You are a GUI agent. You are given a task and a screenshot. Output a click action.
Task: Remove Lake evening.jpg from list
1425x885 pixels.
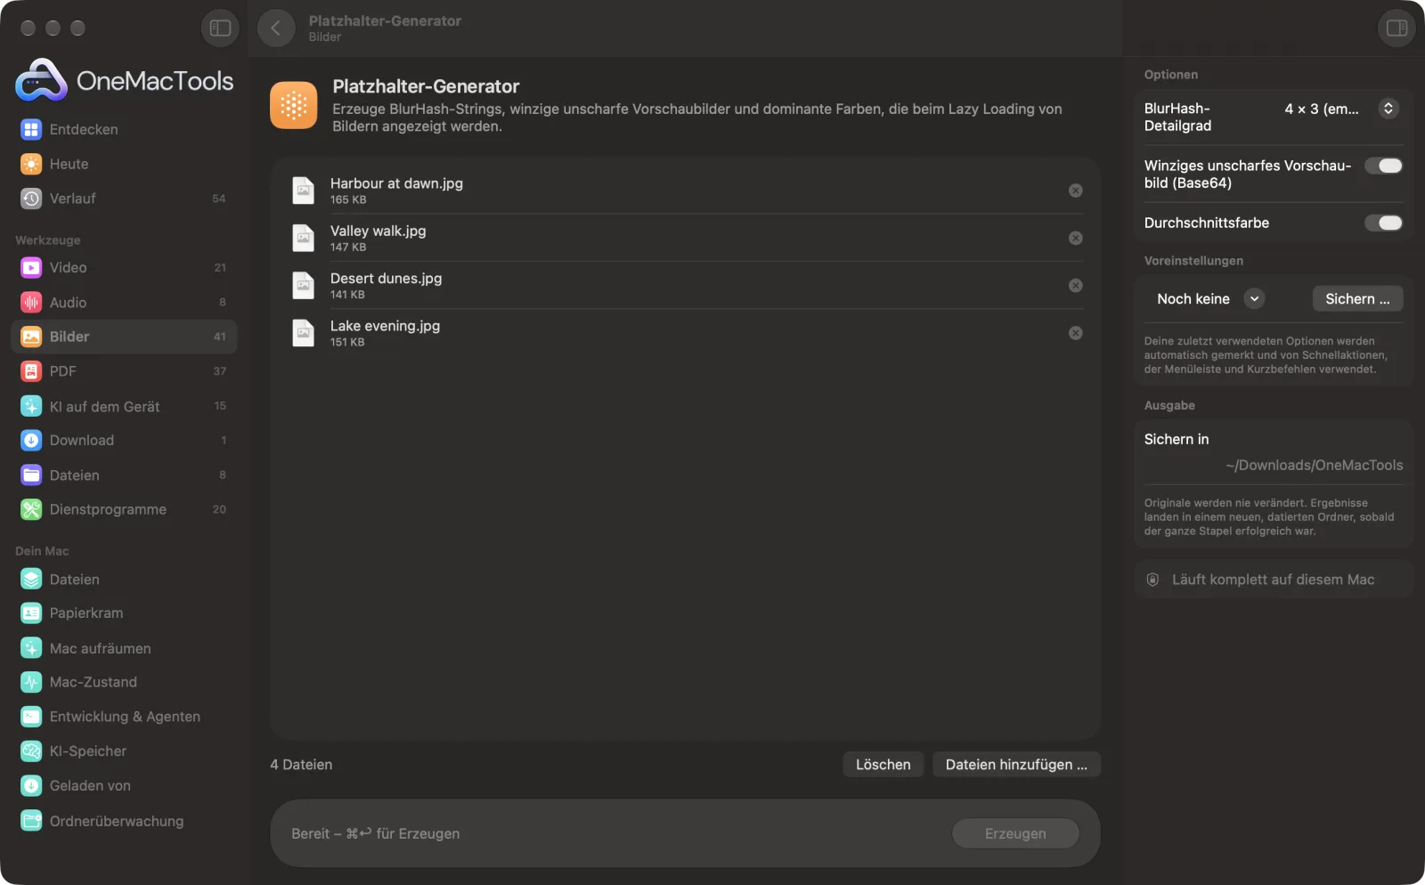pos(1075,333)
